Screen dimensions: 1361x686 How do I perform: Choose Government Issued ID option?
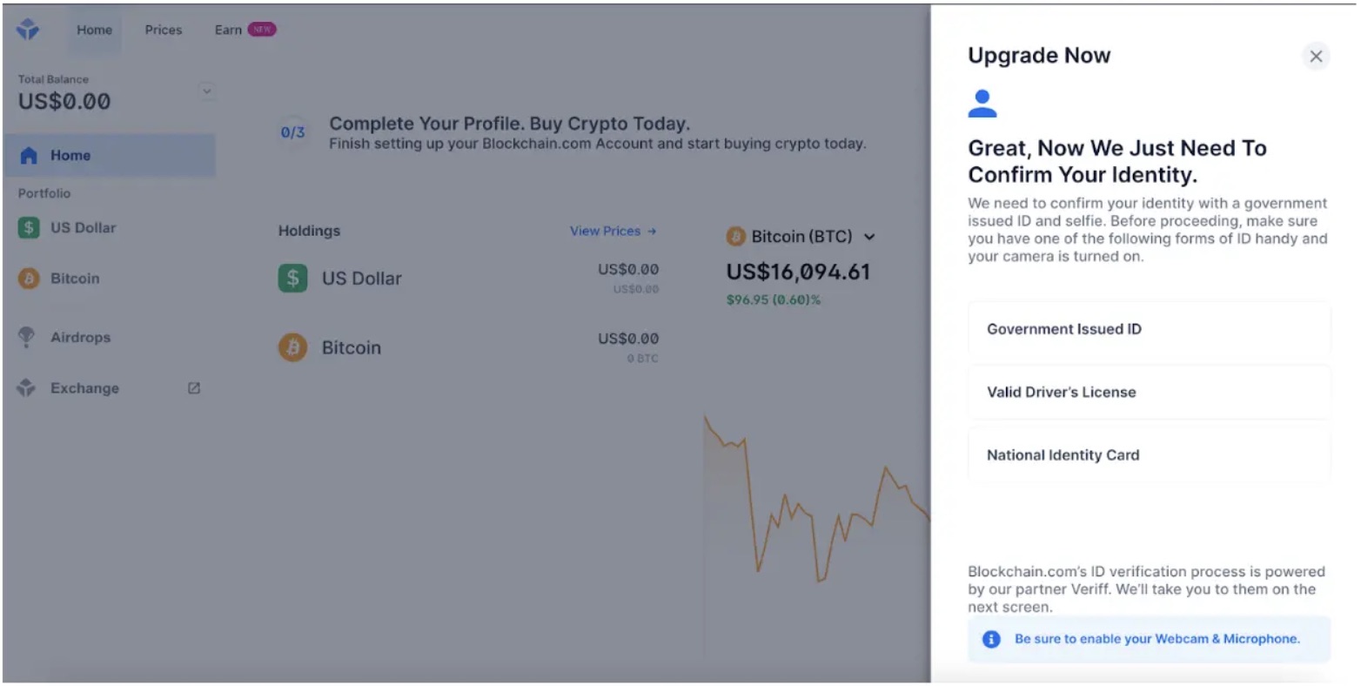point(1149,329)
